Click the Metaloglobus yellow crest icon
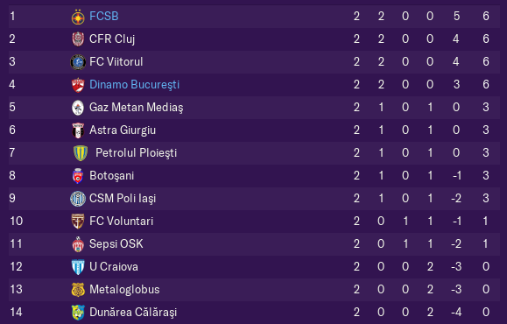 pyautogui.click(x=78, y=290)
